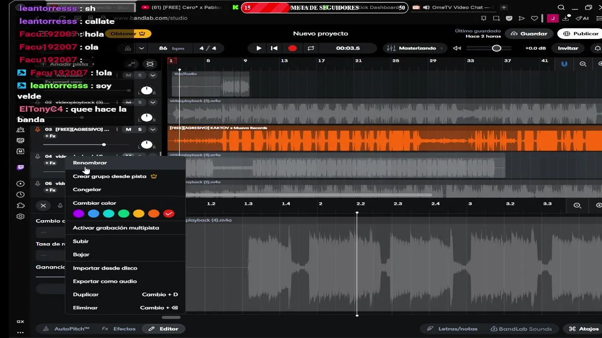Open the Atajos shortcuts button

584,329
